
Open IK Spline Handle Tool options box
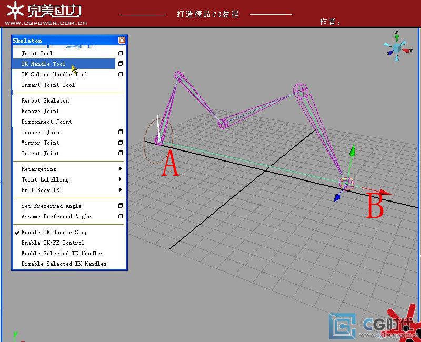click(x=121, y=74)
